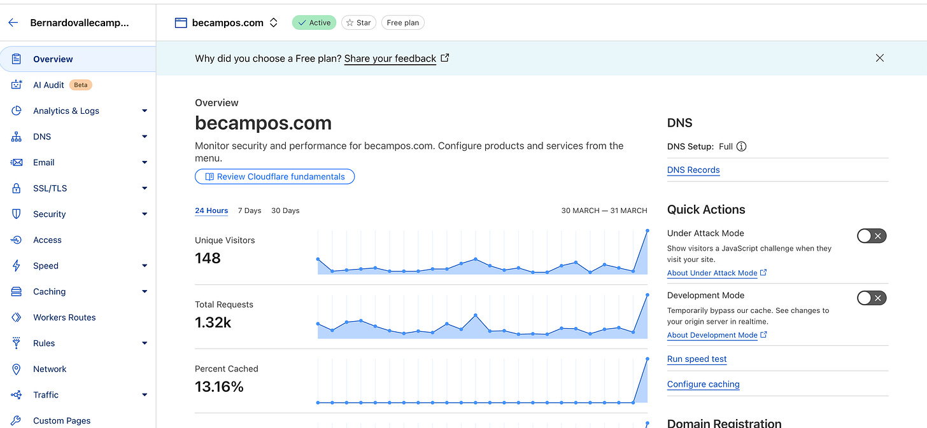Screen dimensions: 927x428
Task: Expand the Caching sidebar menu arrow
Action: (x=145, y=291)
